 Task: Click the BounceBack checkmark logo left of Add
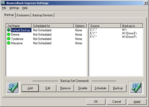[x=13, y=88]
